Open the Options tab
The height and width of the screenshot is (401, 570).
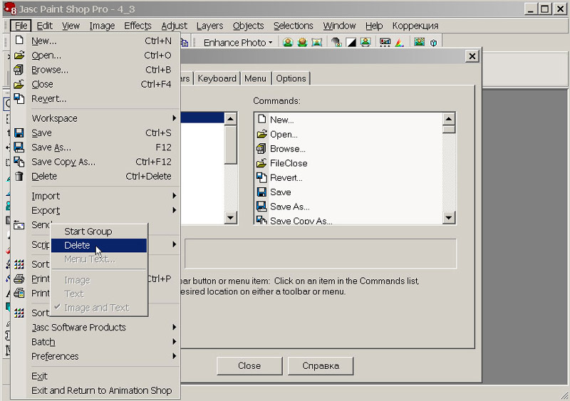(x=291, y=78)
